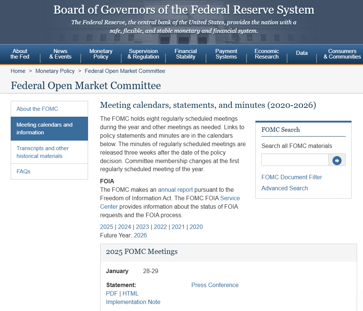Jump to 2024 meetings
The image size is (363, 311).
click(x=124, y=227)
